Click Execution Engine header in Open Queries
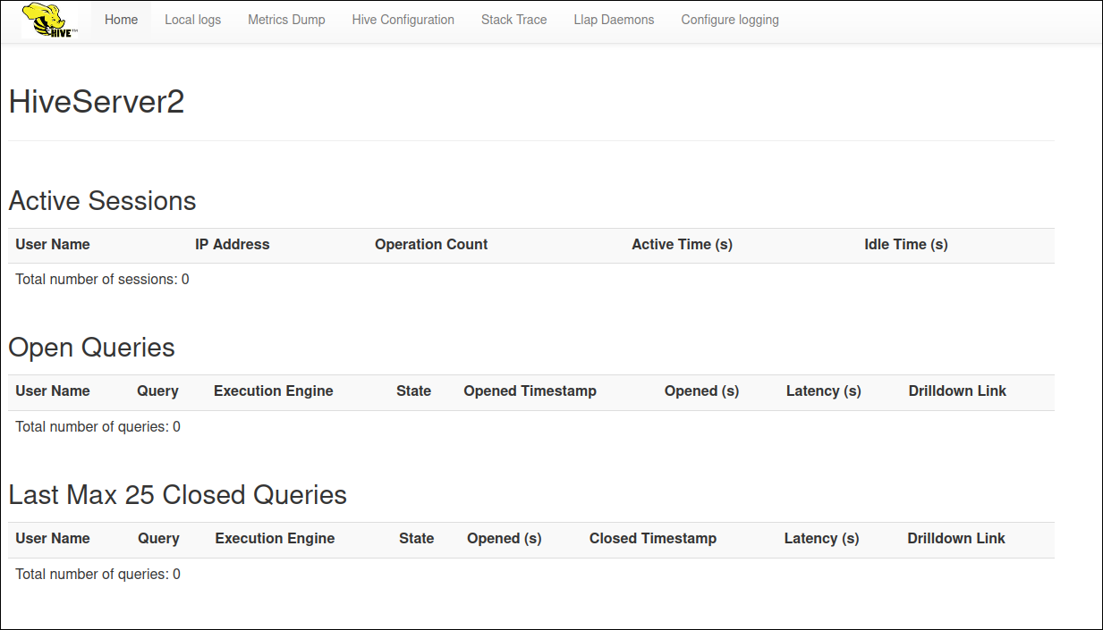The width and height of the screenshot is (1103, 630). click(x=274, y=391)
